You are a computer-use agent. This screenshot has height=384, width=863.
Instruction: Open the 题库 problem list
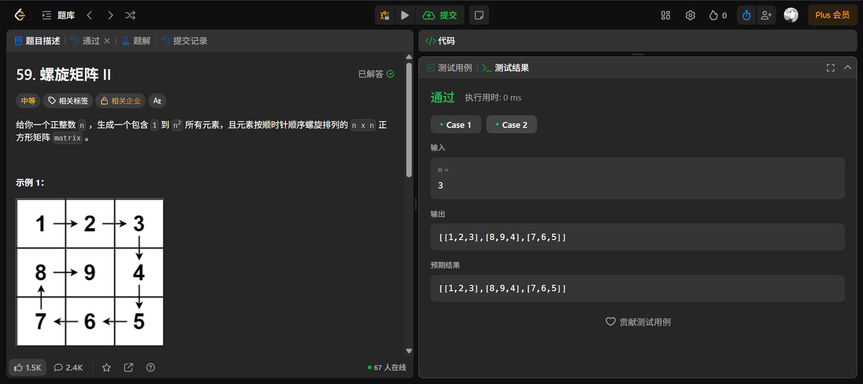(x=58, y=15)
